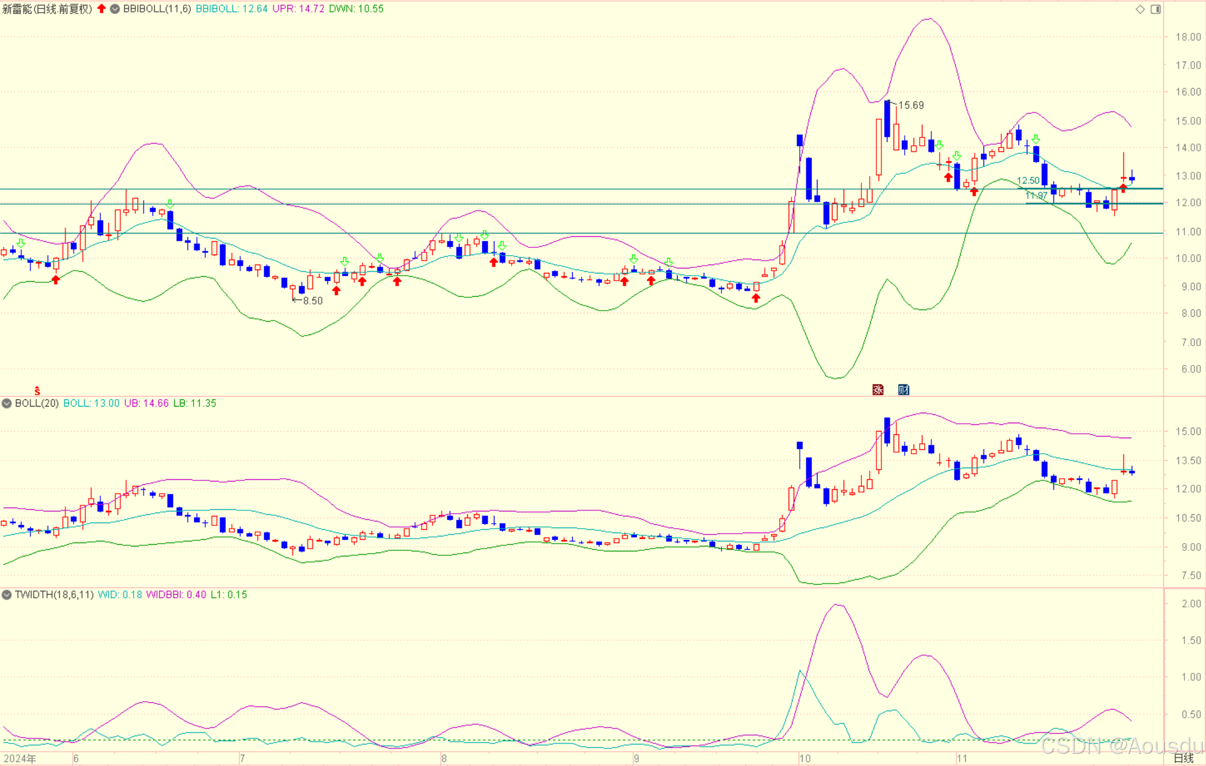Click the diamond icon at chart top-right

pyautogui.click(x=1140, y=9)
